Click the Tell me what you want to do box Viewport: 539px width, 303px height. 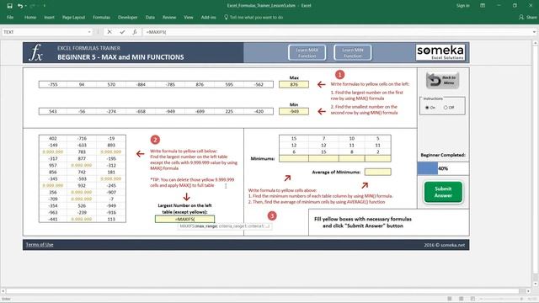click(x=253, y=17)
